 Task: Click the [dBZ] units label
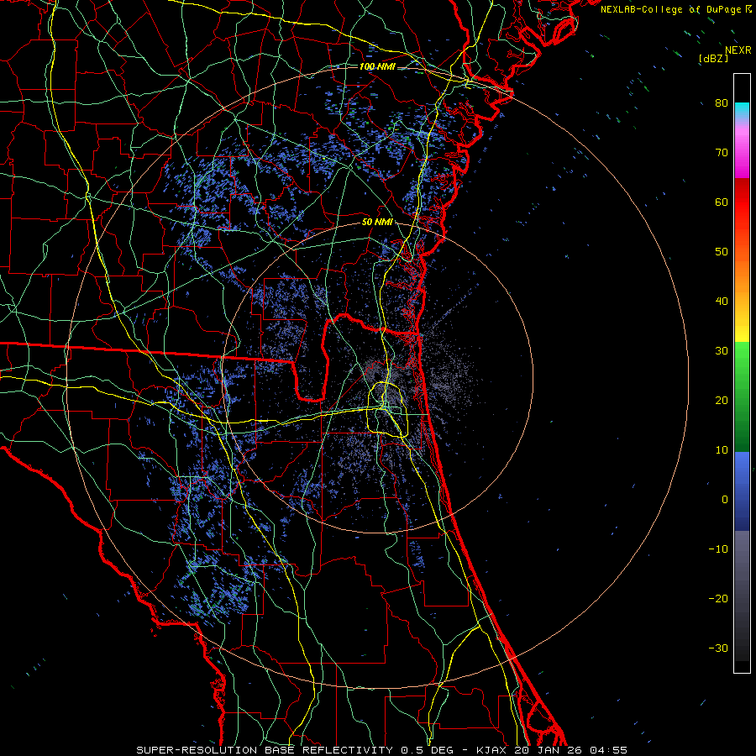[x=713, y=59]
